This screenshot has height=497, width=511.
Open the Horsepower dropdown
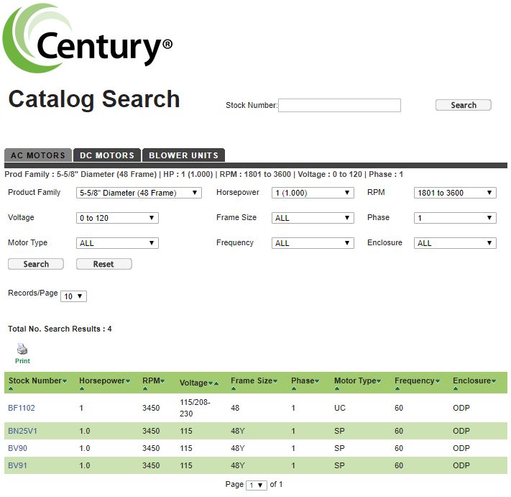pos(313,193)
